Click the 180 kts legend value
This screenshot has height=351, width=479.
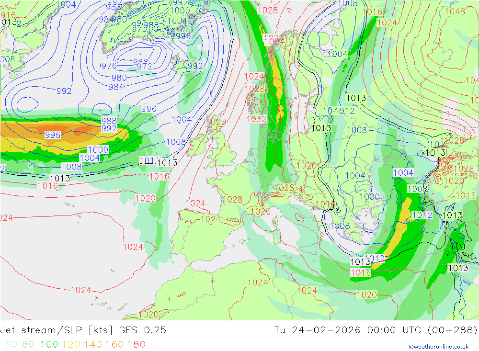136,344
